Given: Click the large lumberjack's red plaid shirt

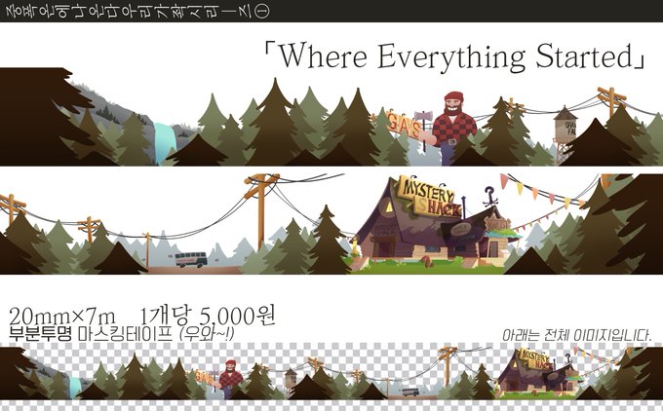Looking at the screenshot, I should pyautogui.click(x=454, y=128).
